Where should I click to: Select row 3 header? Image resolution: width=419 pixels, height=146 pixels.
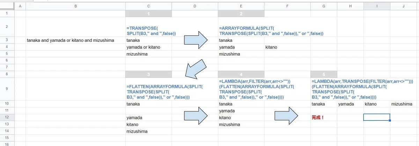7,40
